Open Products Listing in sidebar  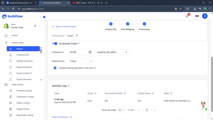24,91
